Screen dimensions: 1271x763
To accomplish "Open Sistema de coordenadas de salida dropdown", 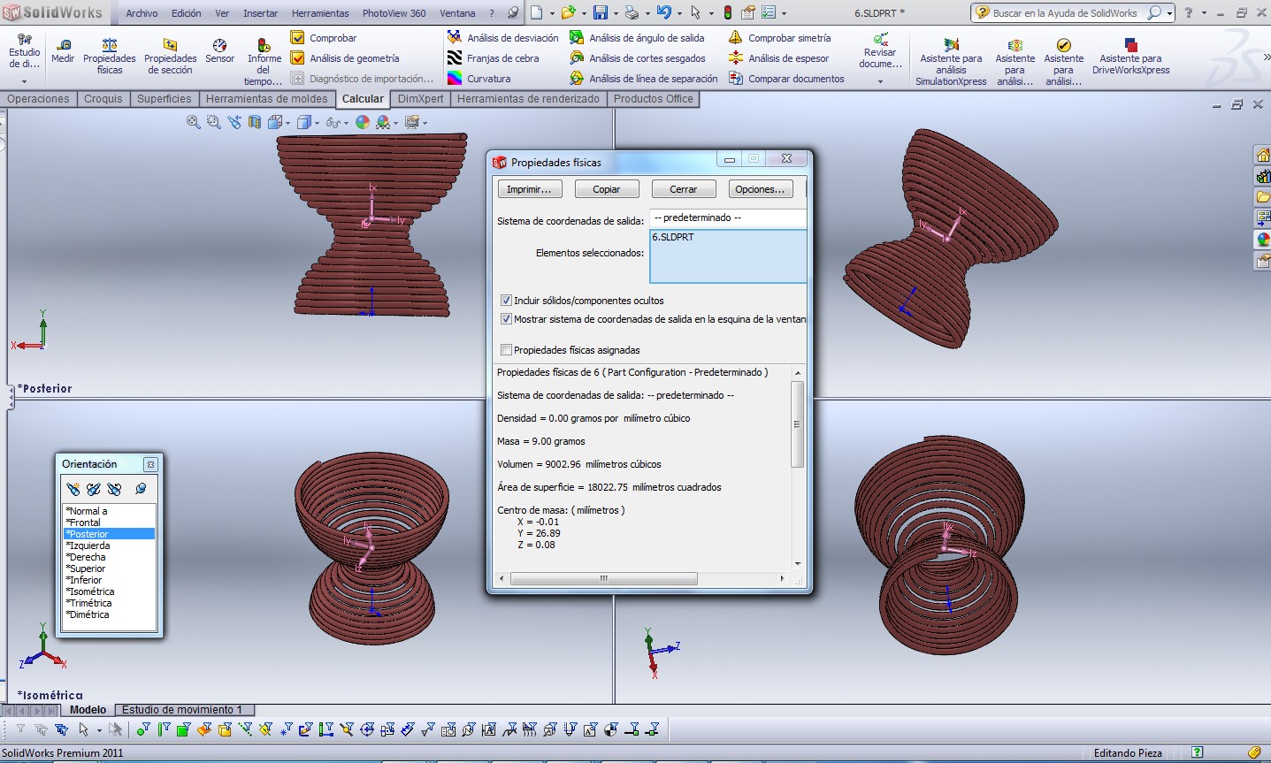I will (728, 217).
